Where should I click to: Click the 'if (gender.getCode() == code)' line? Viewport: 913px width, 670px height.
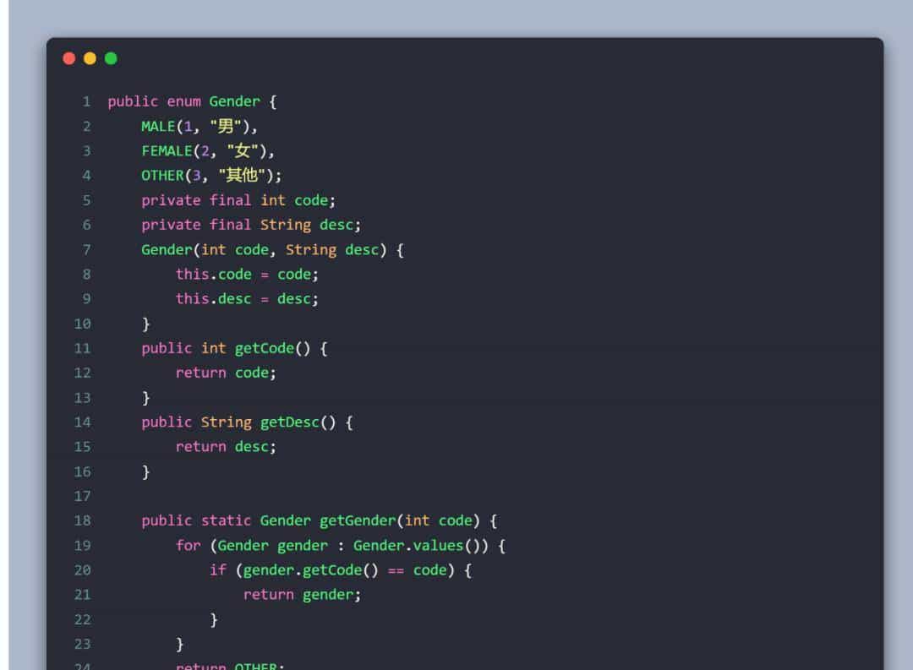click(341, 569)
